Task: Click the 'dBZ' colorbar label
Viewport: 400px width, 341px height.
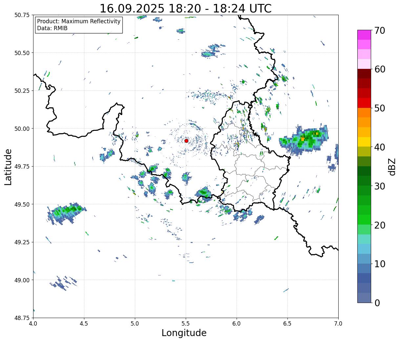Action: pyautogui.click(x=392, y=166)
